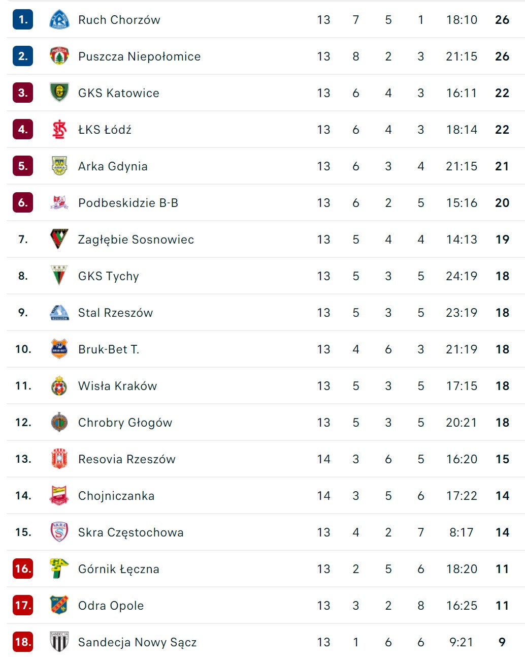Open the Podbeskidzie B-B team name link
Image resolution: width=525 pixels, height=657 pixels.
point(128,203)
